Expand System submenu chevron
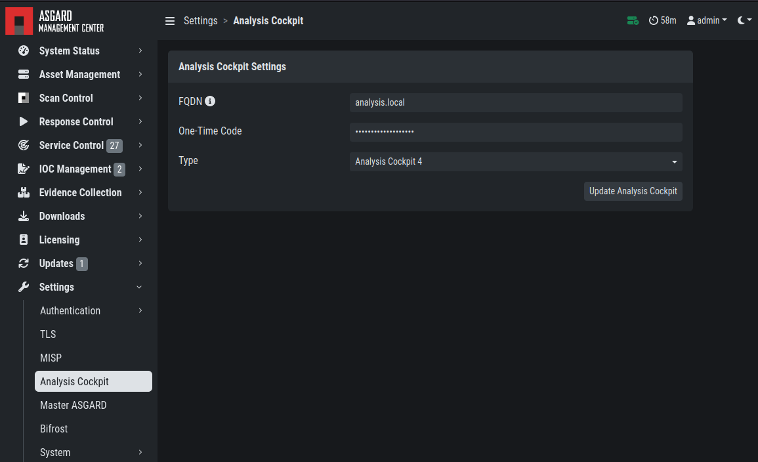Screen dimensions: 758x462 (140, 452)
